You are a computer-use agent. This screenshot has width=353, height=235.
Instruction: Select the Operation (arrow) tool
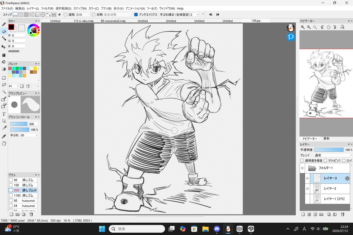coord(4,121)
